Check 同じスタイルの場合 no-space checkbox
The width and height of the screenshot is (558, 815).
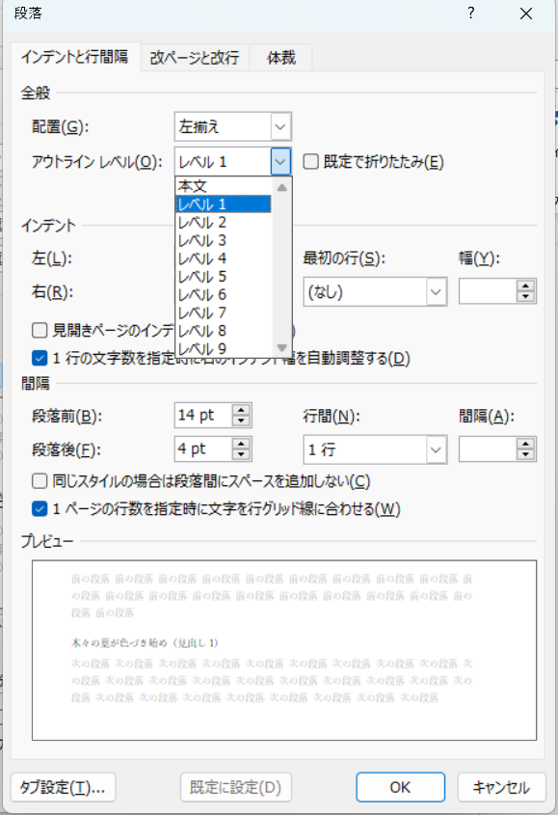(x=40, y=481)
